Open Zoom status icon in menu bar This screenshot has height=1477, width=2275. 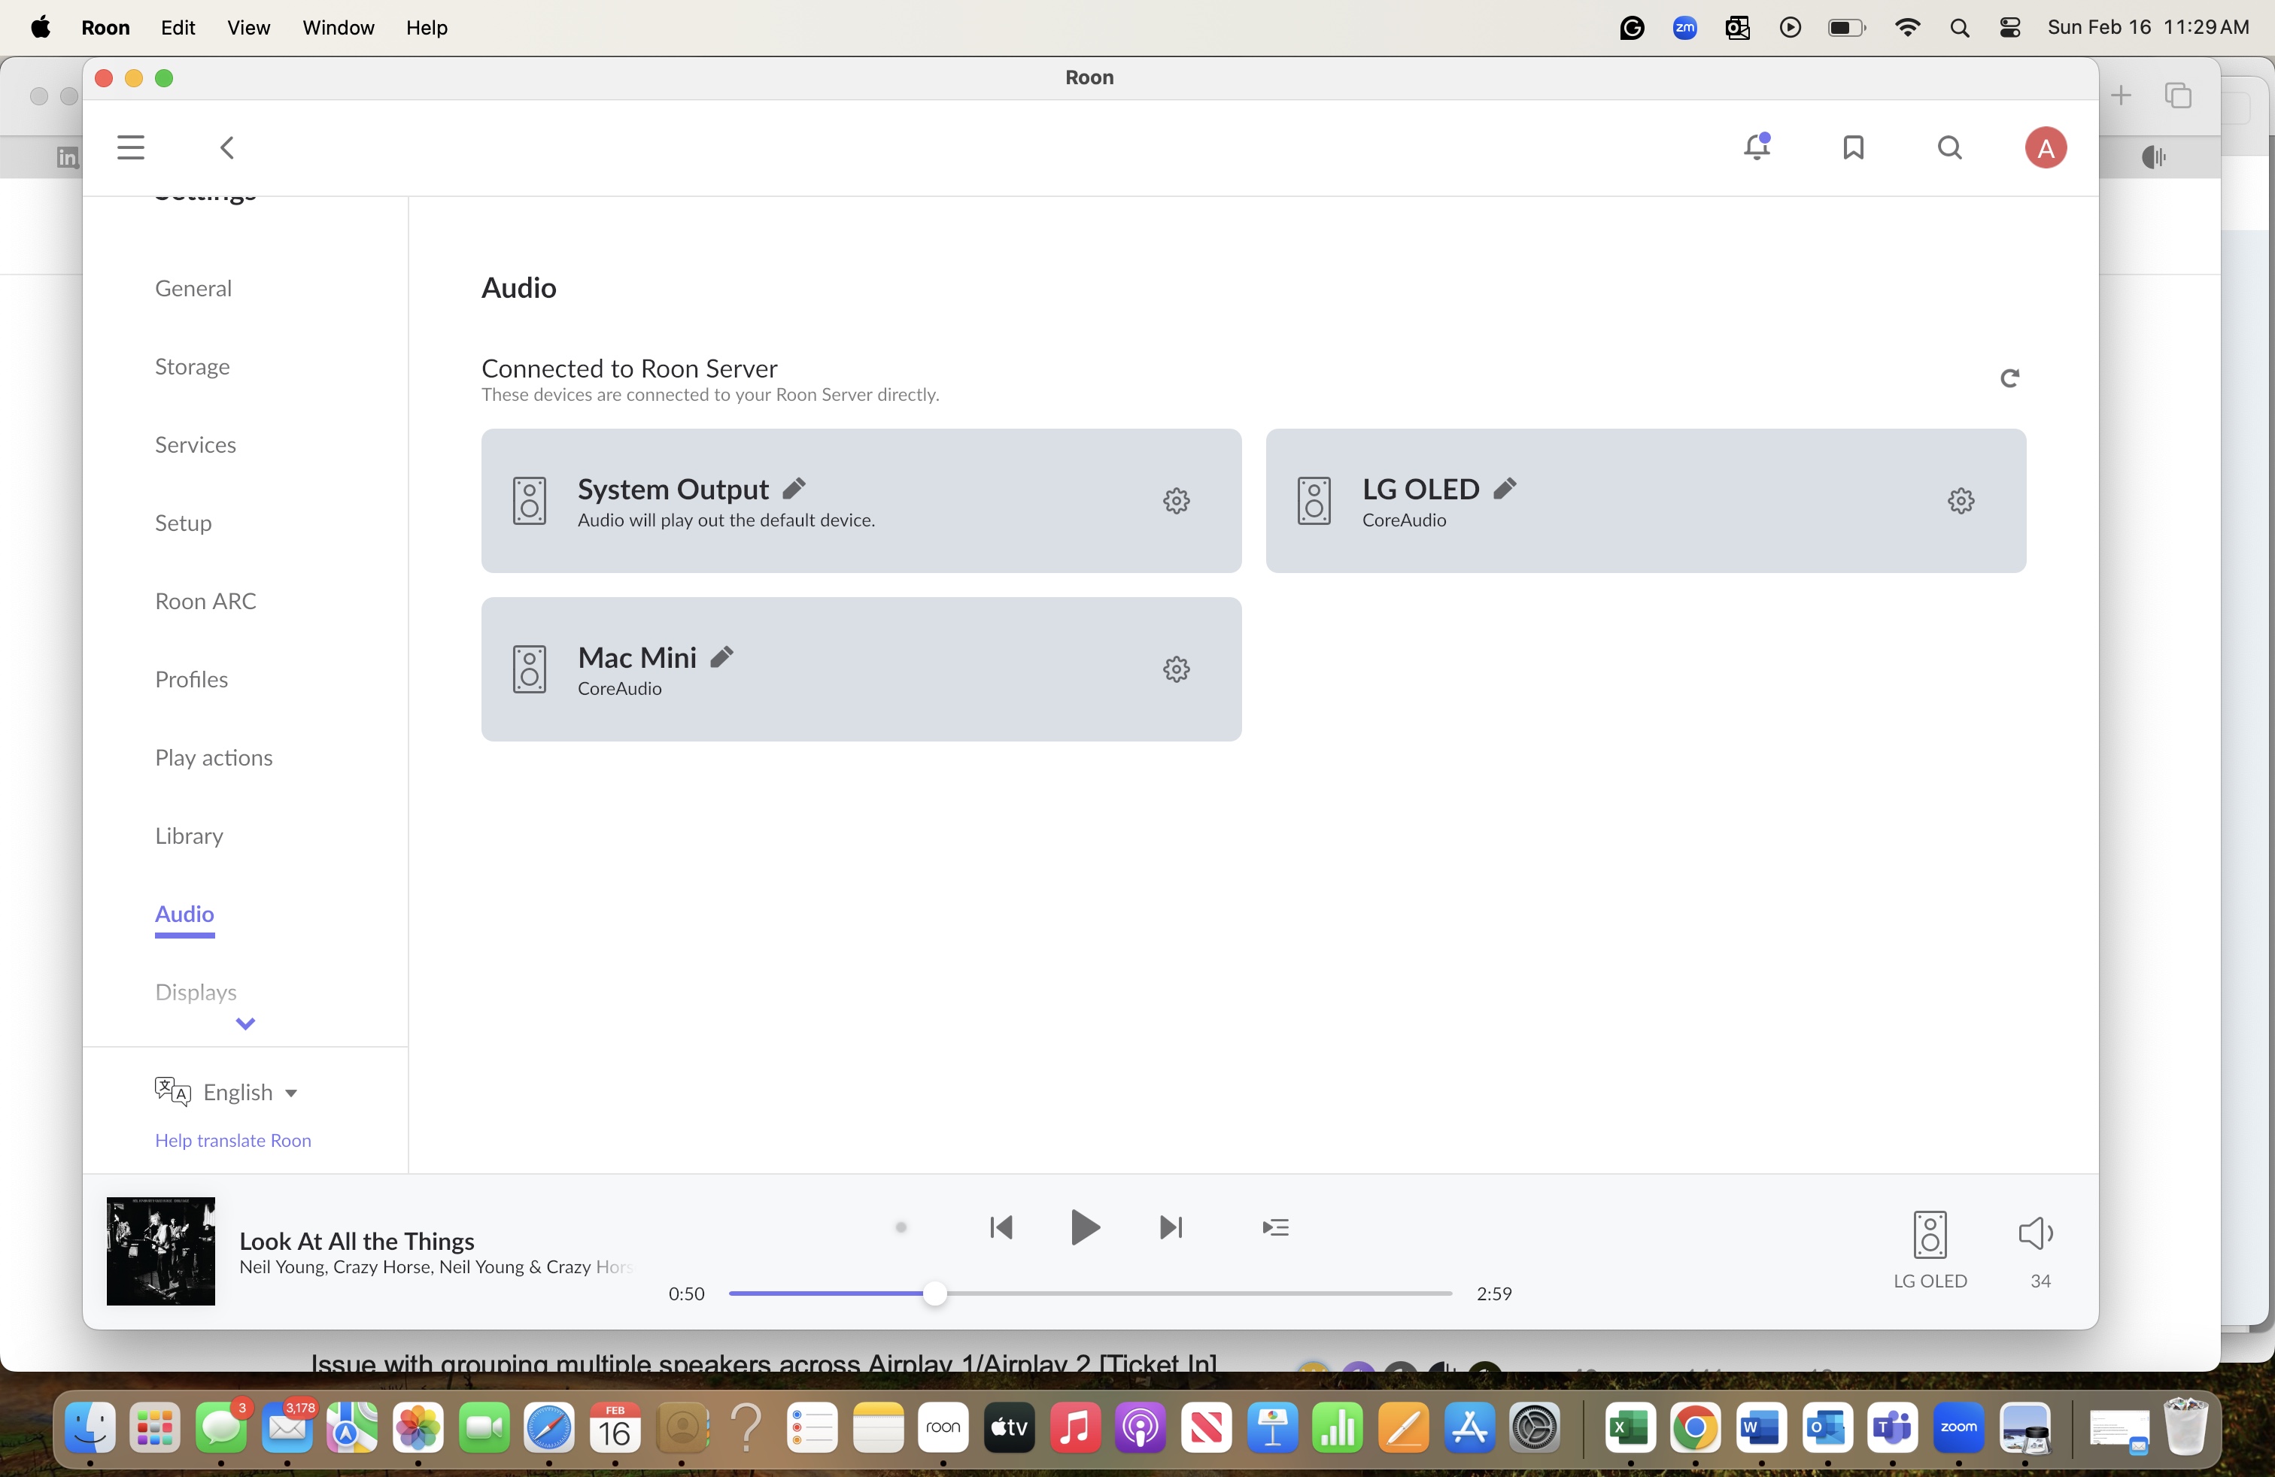pyautogui.click(x=1685, y=28)
